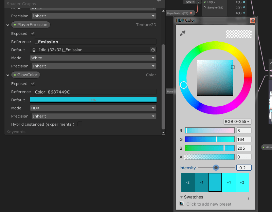
Task: Toggle the Exposed checkbox for PlayerEmission
Action: click(33, 34)
